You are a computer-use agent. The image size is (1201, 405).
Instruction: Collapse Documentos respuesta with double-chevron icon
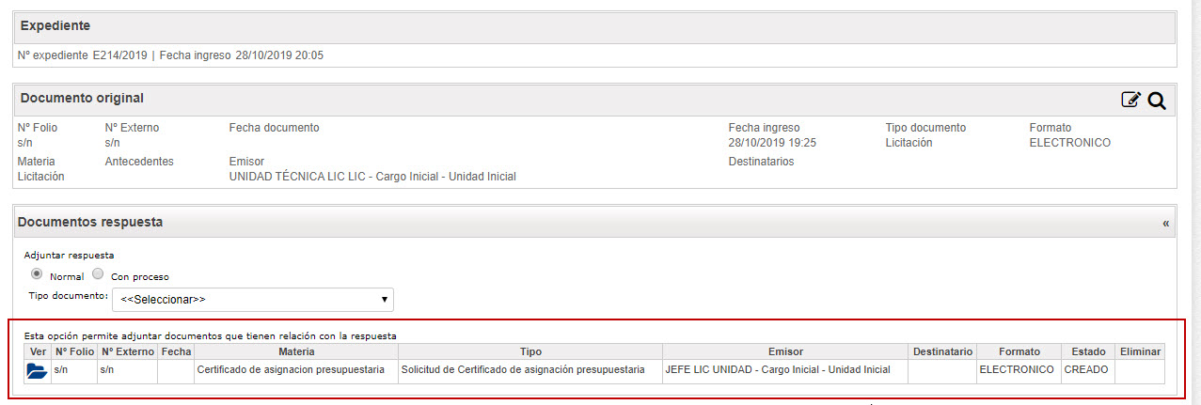coord(1166,224)
